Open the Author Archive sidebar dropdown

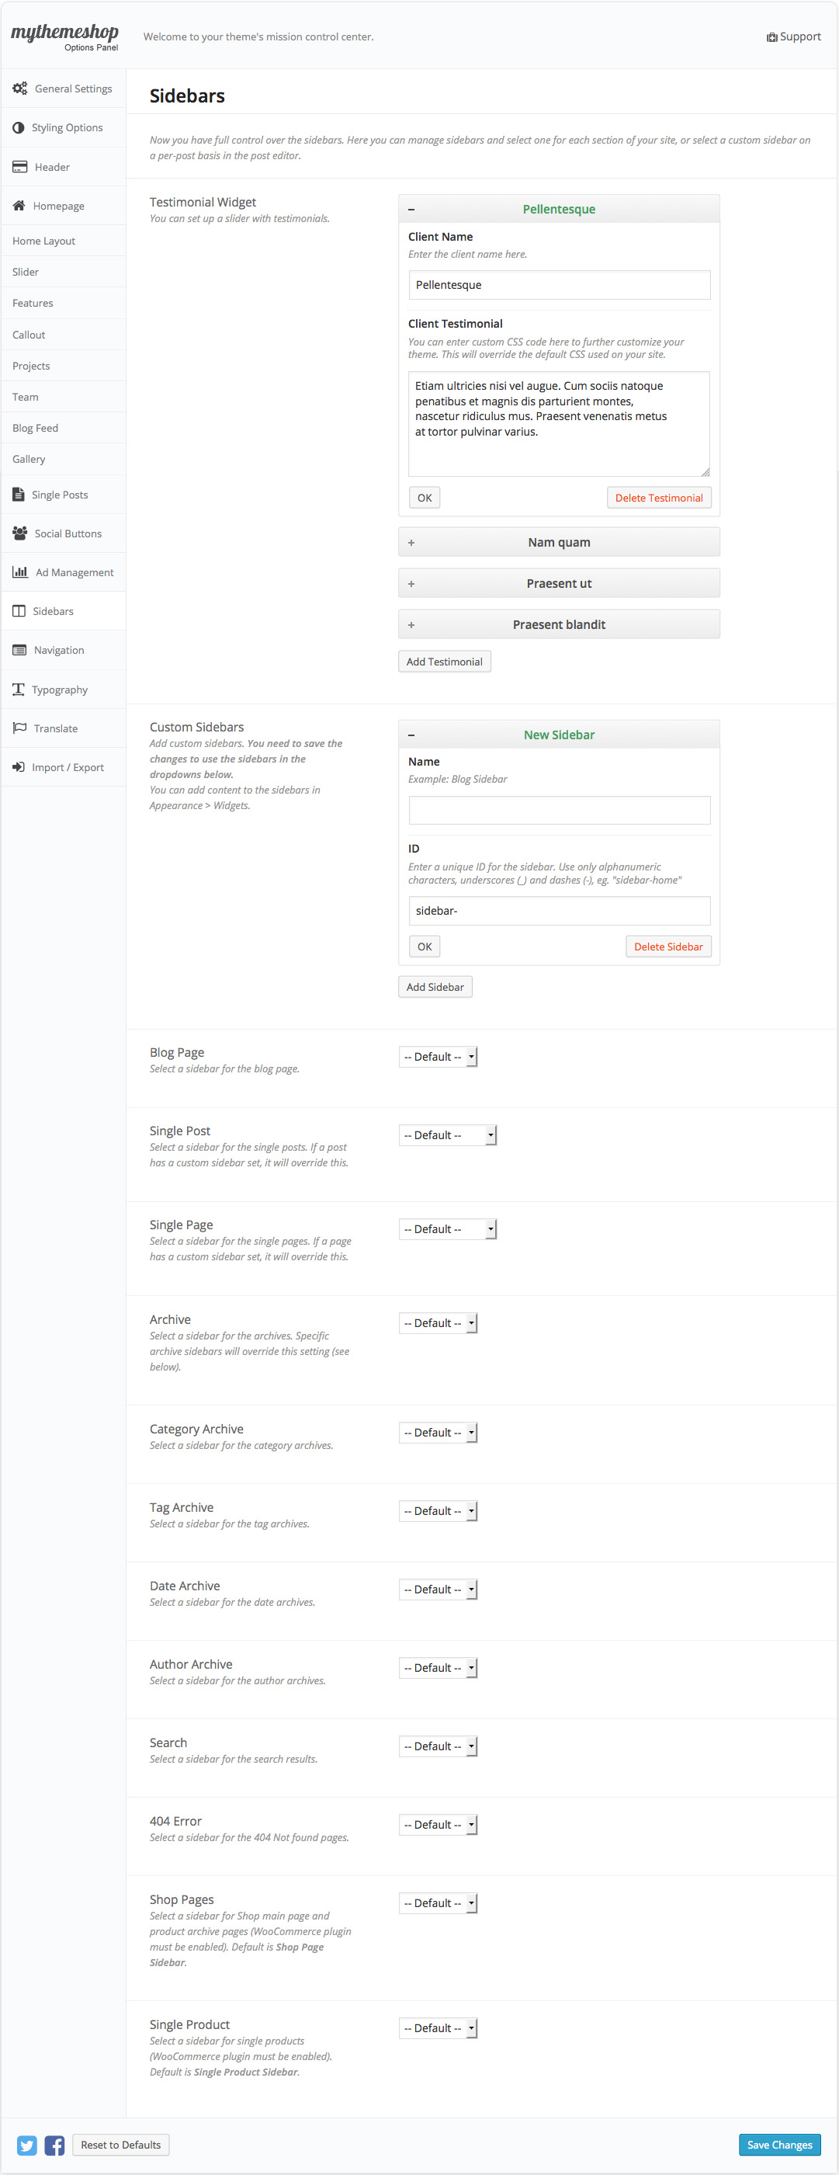[438, 1669]
